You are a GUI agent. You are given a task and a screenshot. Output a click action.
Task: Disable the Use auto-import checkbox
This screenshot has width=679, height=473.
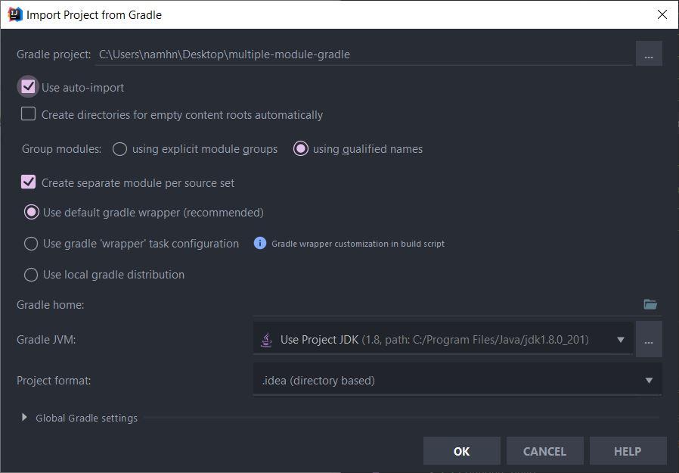point(29,87)
